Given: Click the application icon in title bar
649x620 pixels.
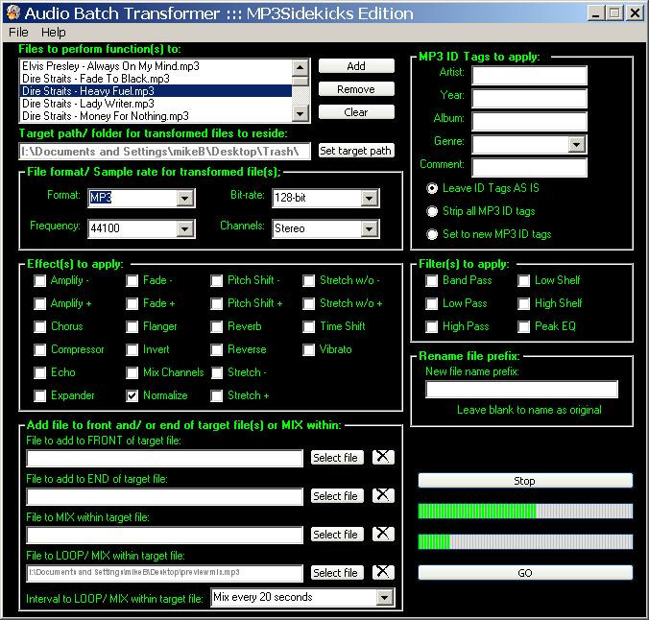Looking at the screenshot, I should pyautogui.click(x=13, y=12).
